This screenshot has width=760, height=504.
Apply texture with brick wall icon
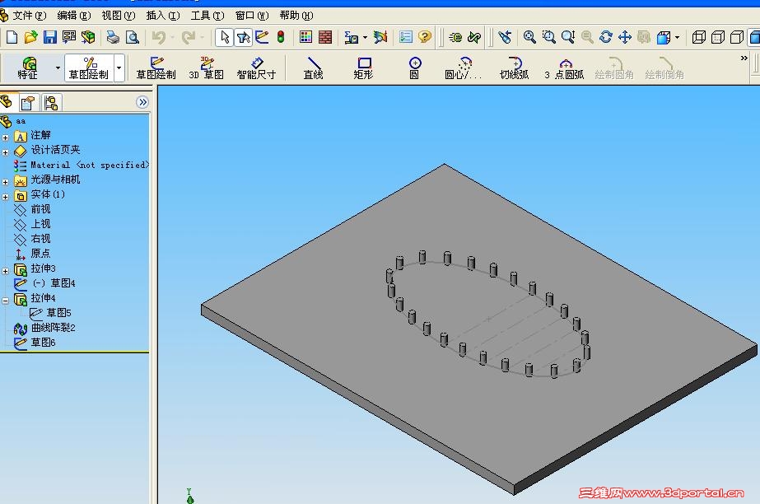pos(325,37)
